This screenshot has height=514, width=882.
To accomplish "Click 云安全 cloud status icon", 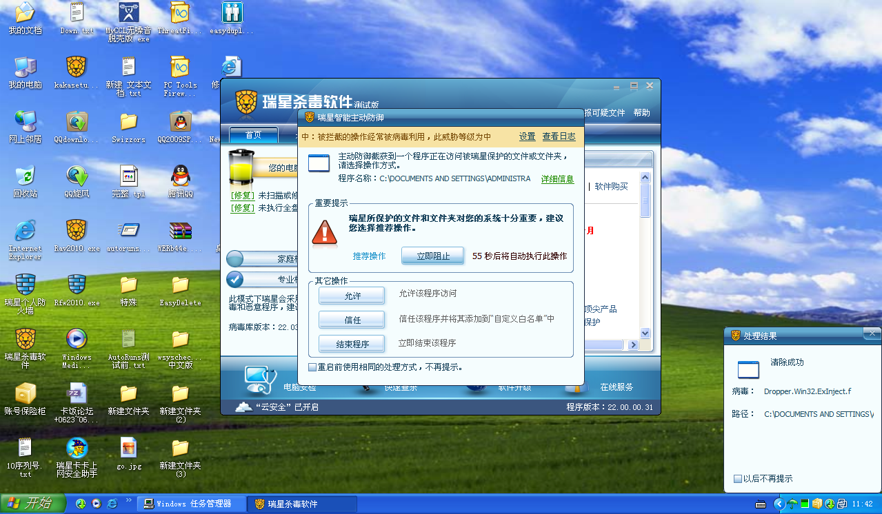I will (x=243, y=407).
